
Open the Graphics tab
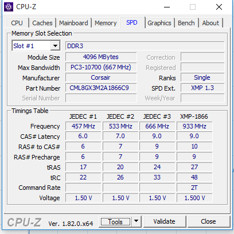tap(159, 23)
